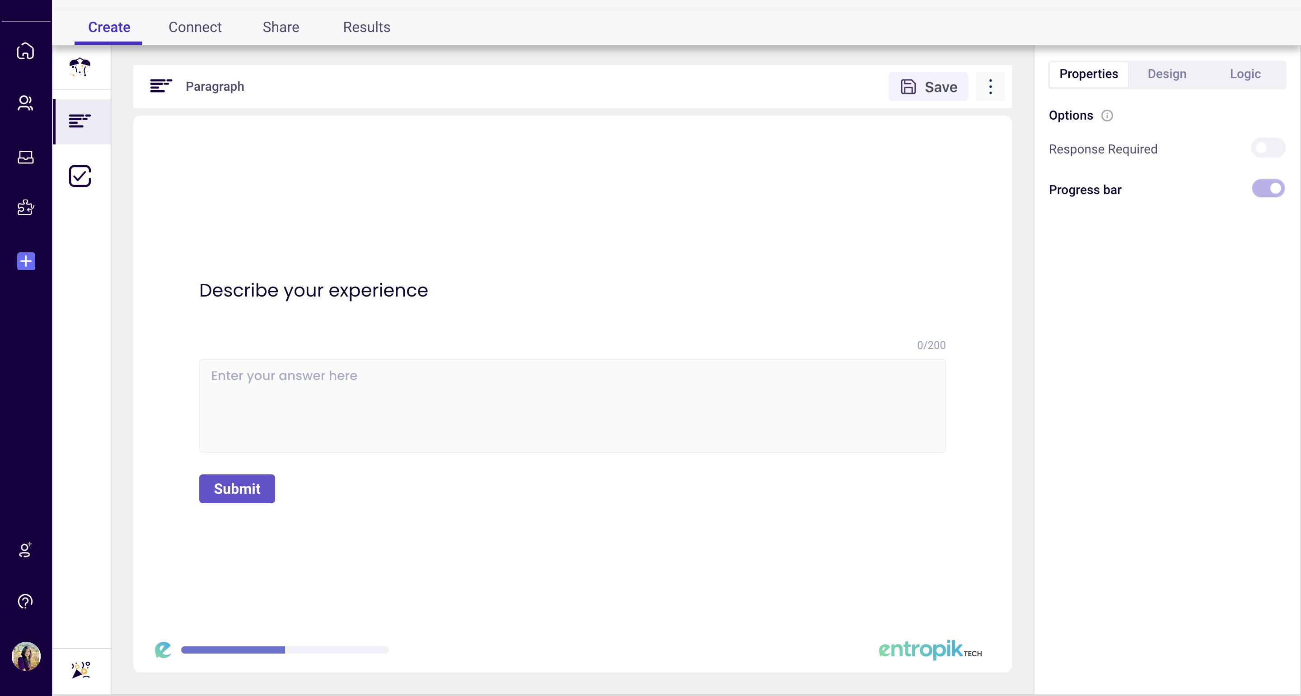Select the thank-you party popper icon
The height and width of the screenshot is (696, 1301).
click(81, 670)
